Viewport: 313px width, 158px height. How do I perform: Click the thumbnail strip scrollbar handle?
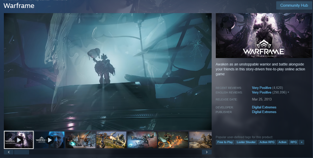tap(22, 152)
